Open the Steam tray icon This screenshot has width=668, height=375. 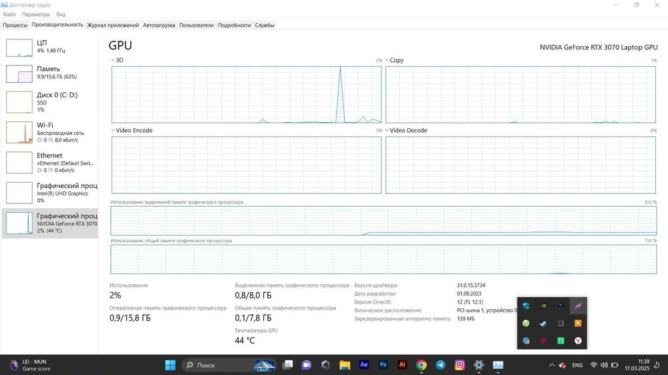[543, 323]
